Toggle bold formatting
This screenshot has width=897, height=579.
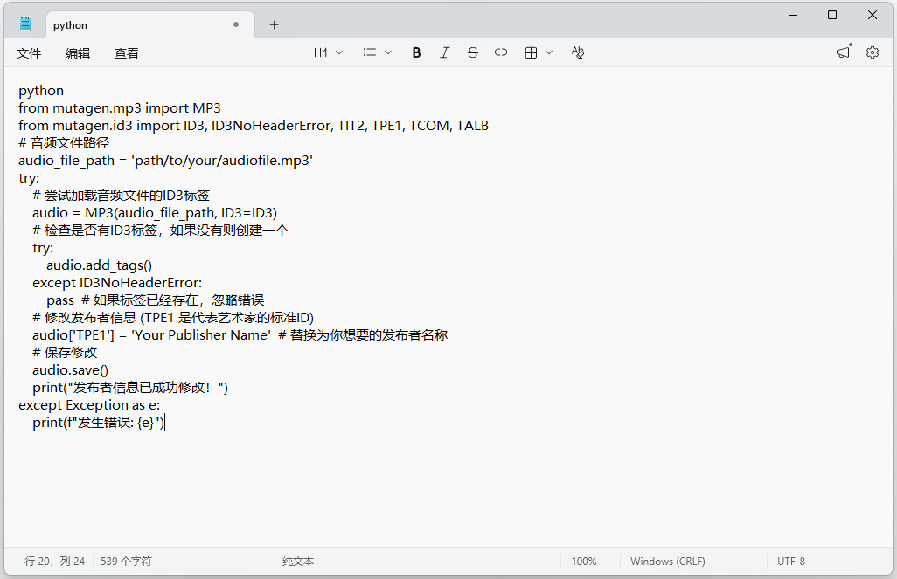pyautogui.click(x=416, y=52)
